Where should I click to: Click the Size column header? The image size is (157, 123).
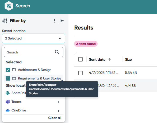[128, 59]
